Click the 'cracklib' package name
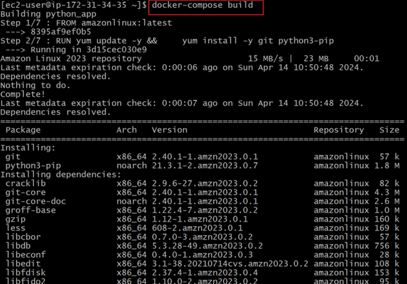 pos(25,184)
